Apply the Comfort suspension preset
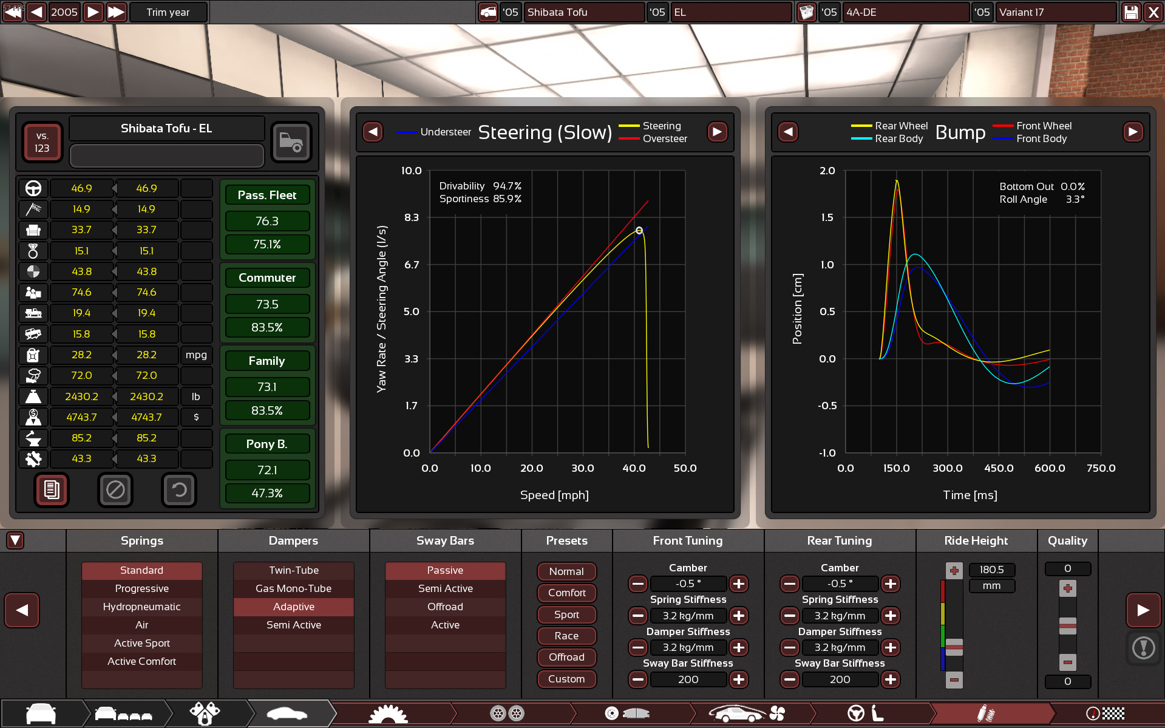 pyautogui.click(x=566, y=593)
